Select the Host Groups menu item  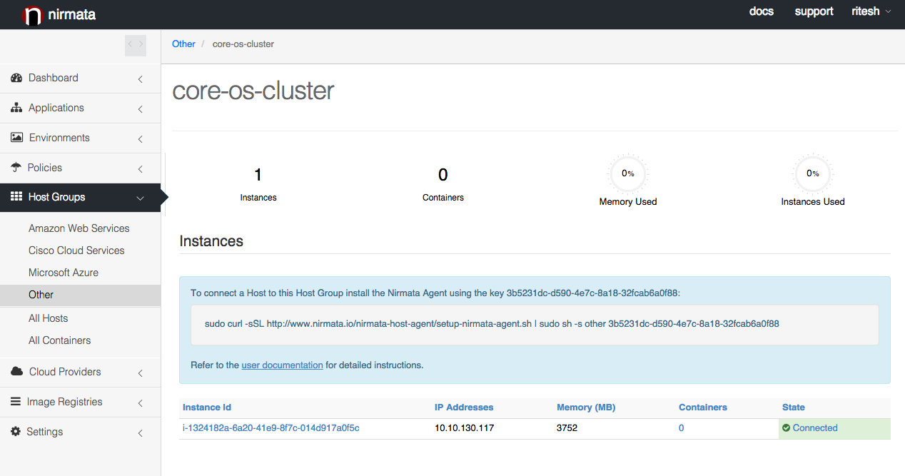pyautogui.click(x=80, y=197)
